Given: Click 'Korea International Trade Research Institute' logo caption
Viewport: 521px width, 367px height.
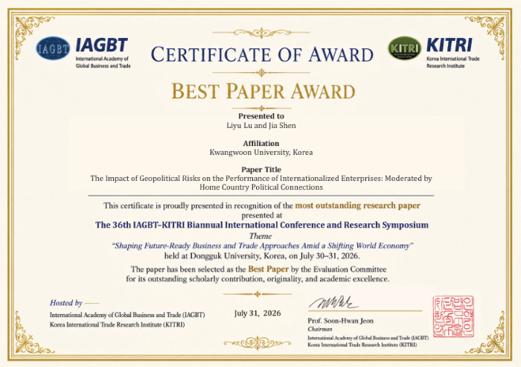Looking at the screenshot, I should 453,63.
